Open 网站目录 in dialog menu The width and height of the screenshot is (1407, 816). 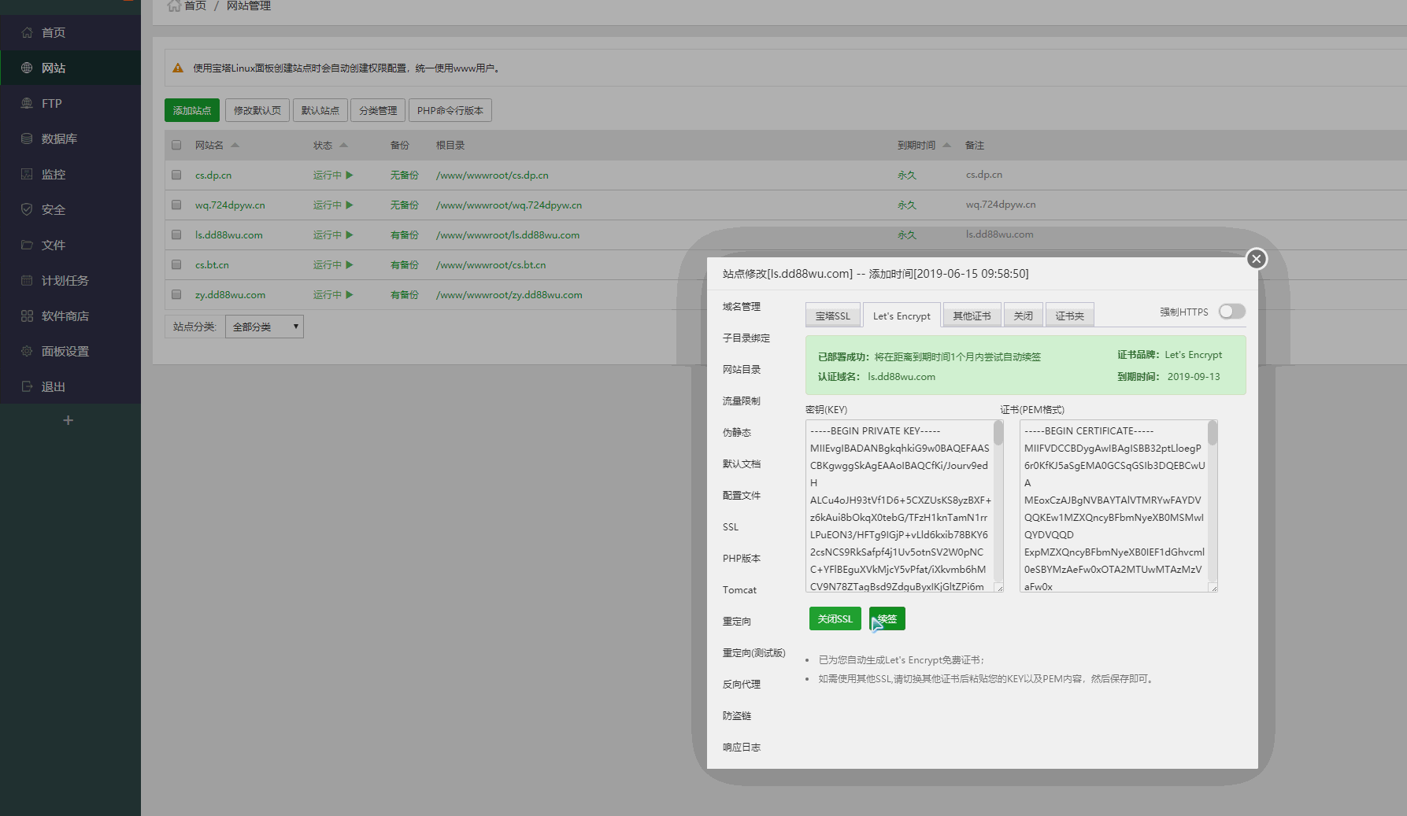(x=742, y=369)
